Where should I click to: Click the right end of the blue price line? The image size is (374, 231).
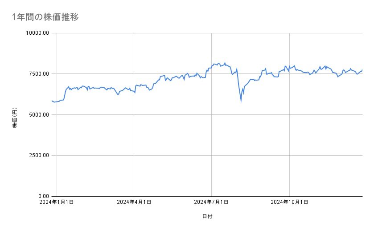click(x=362, y=70)
